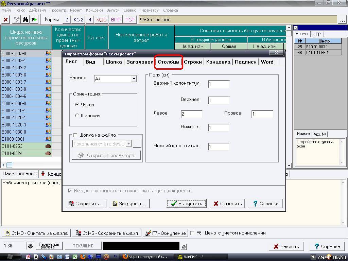Click the P green arrow toolbar icon

34,20
